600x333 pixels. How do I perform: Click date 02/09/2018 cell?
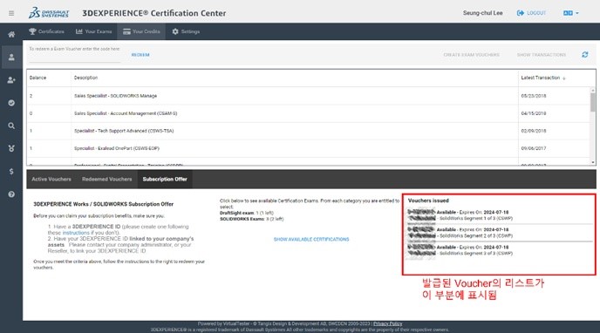[534, 131]
